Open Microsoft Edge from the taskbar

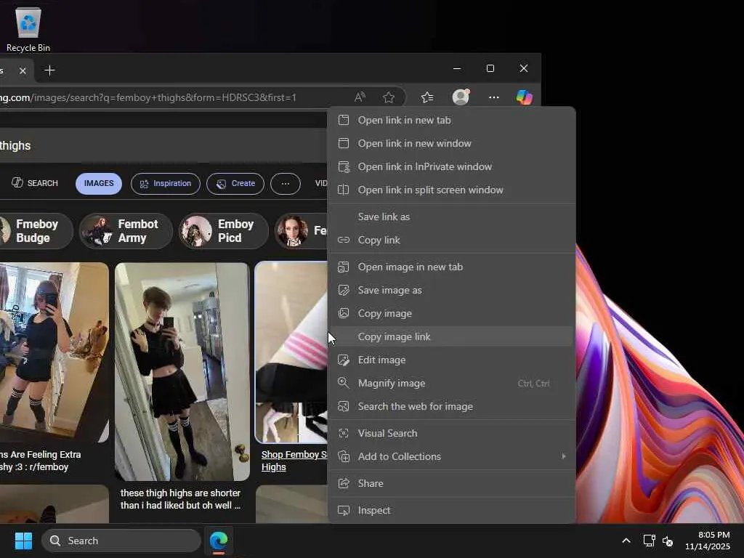219,541
